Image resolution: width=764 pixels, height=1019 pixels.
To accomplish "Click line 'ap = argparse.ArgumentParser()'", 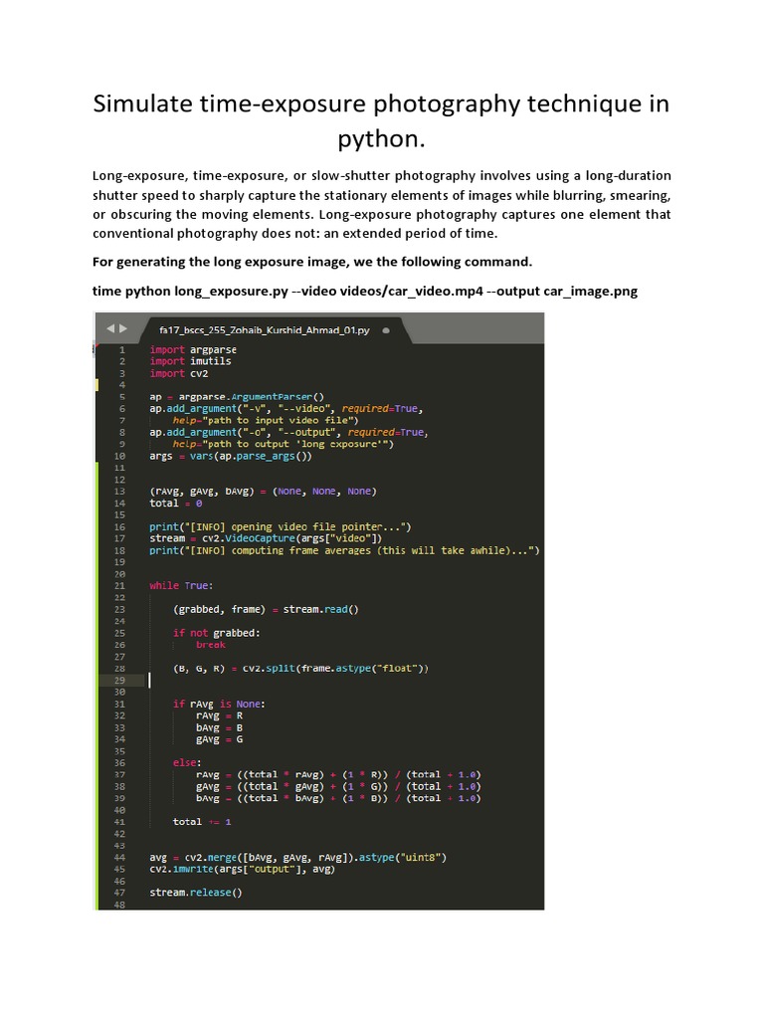I will tap(237, 397).
